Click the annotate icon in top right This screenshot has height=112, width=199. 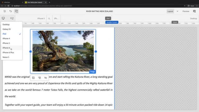click(194, 11)
